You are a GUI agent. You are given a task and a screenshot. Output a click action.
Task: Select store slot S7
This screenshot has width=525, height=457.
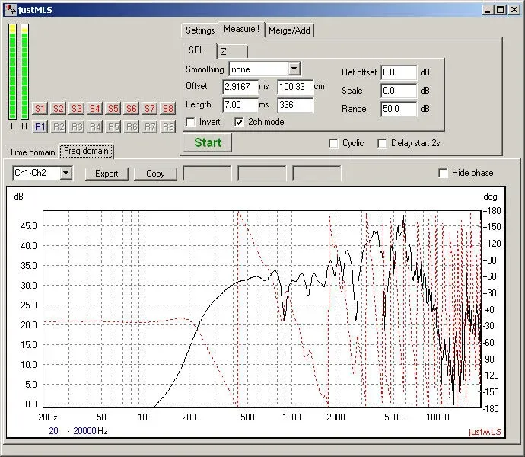click(150, 109)
